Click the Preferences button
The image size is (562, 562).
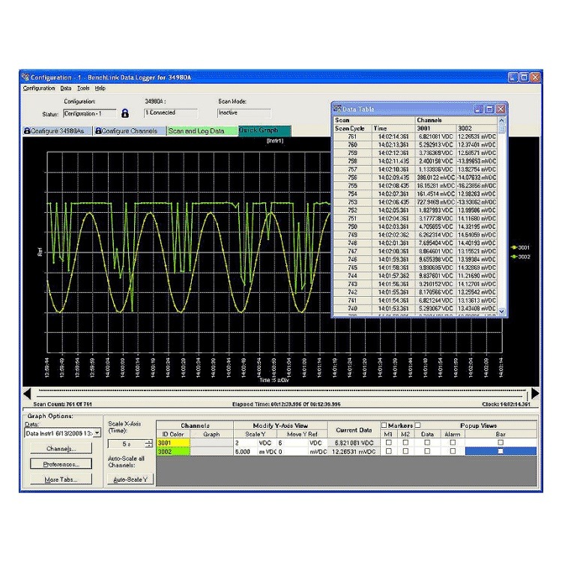(x=61, y=464)
